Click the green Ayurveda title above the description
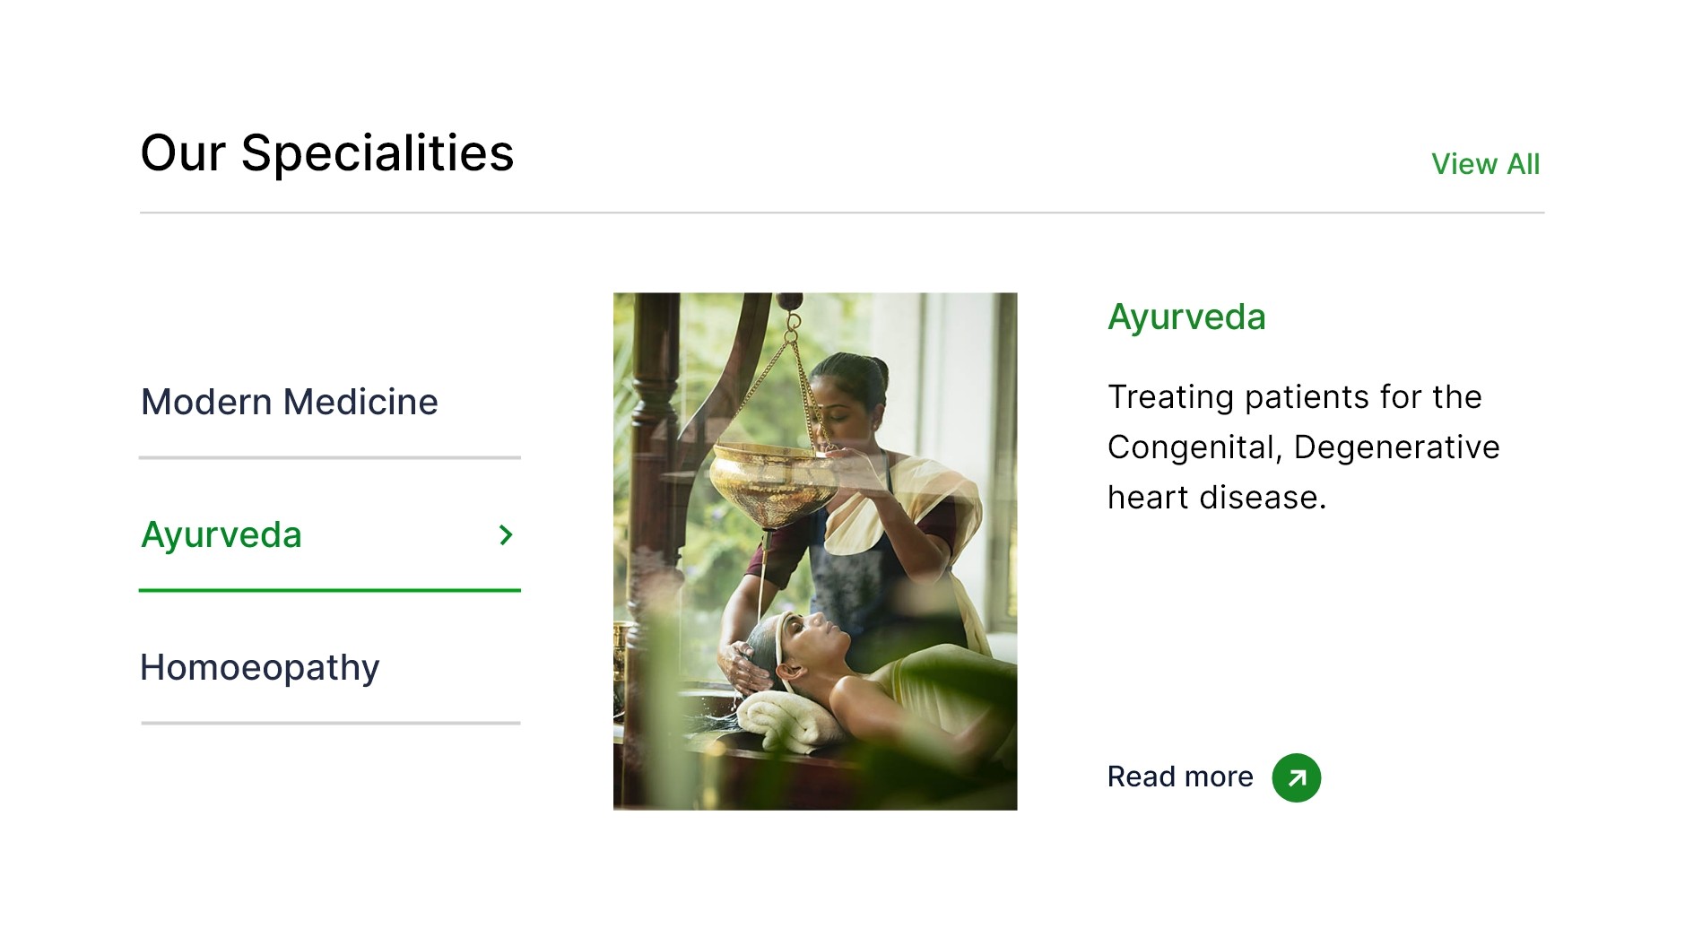Screen dimensions: 1685x946 [x=1186, y=317]
